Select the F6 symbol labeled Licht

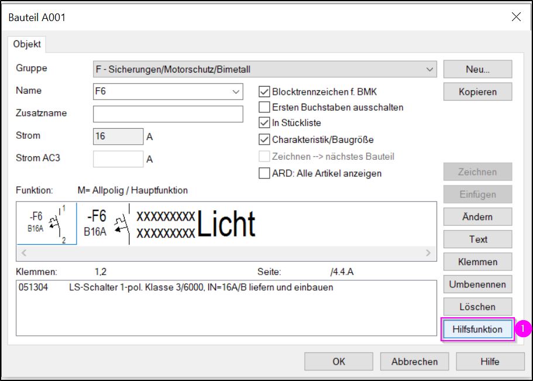(170, 224)
